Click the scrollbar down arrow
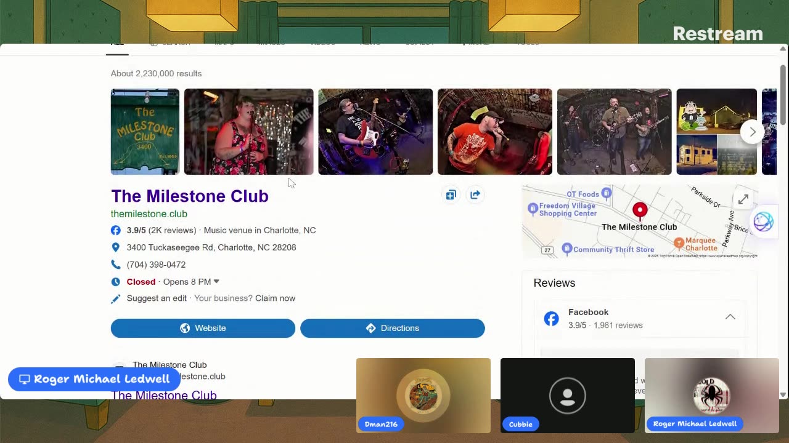Viewport: 789px width, 443px height. click(x=783, y=394)
